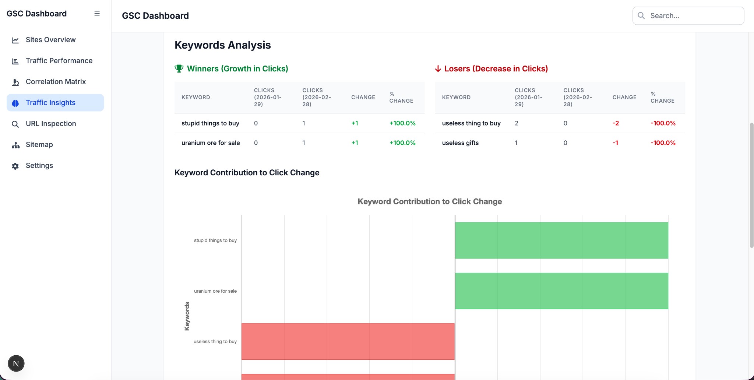Click Winners CHANGE column header

pyautogui.click(x=363, y=97)
